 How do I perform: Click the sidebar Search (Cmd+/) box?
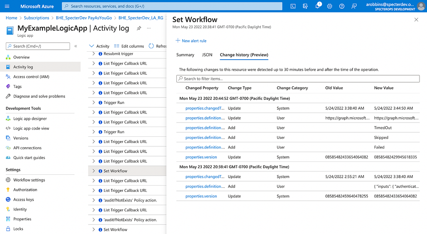38,46
